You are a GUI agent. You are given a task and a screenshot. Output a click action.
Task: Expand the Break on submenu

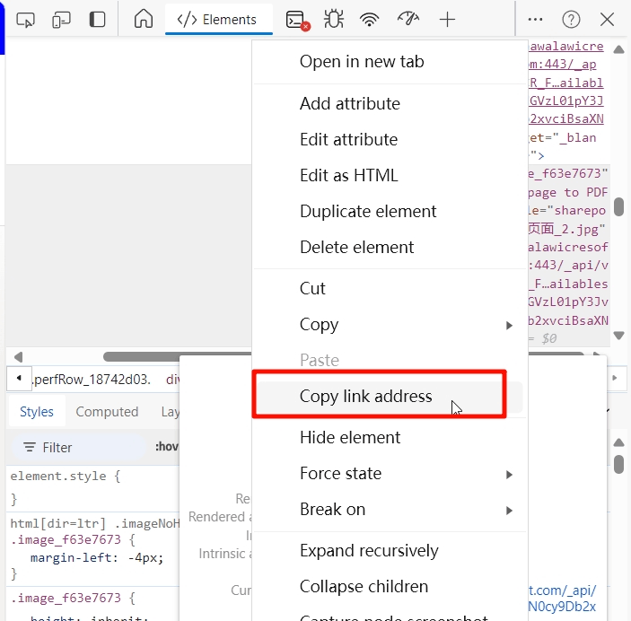[390, 509]
